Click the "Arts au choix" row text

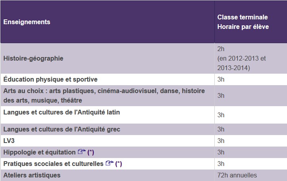[104, 95]
